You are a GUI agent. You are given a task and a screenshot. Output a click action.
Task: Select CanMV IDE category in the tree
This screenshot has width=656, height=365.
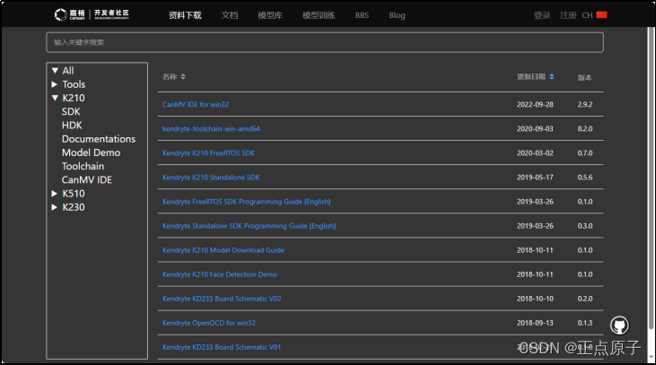87,179
